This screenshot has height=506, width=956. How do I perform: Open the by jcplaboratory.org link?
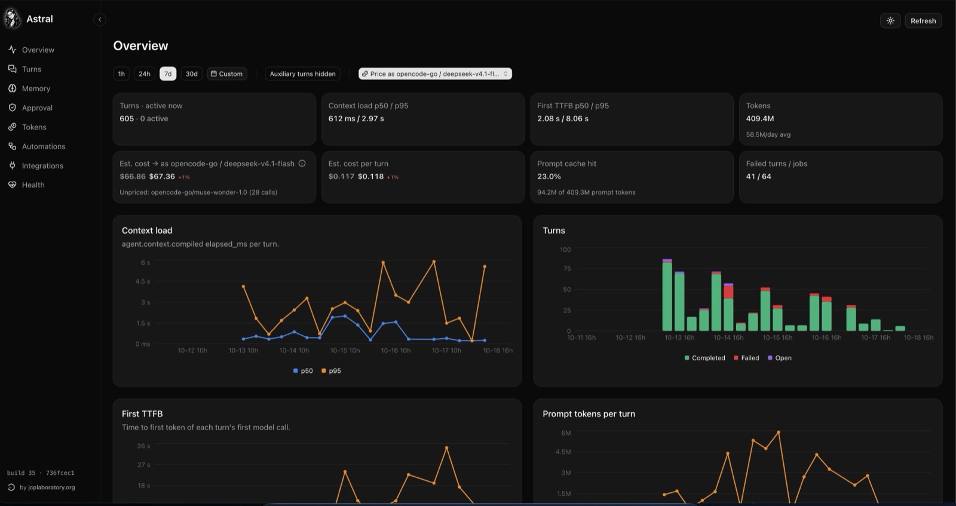point(47,487)
